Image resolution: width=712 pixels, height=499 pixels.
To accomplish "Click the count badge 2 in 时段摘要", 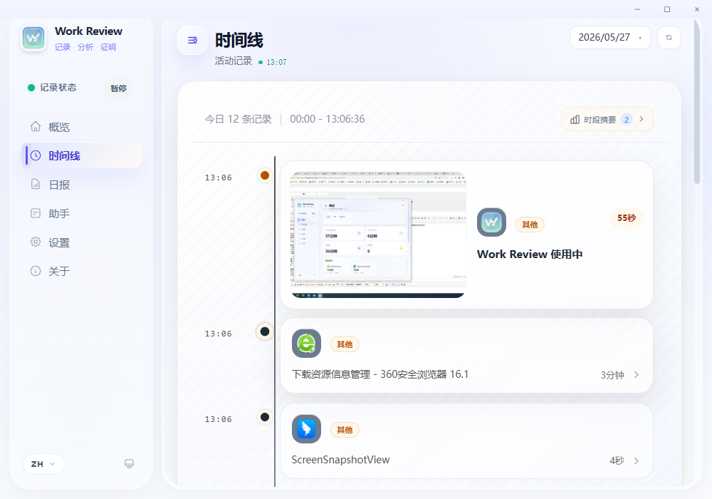I will [626, 120].
